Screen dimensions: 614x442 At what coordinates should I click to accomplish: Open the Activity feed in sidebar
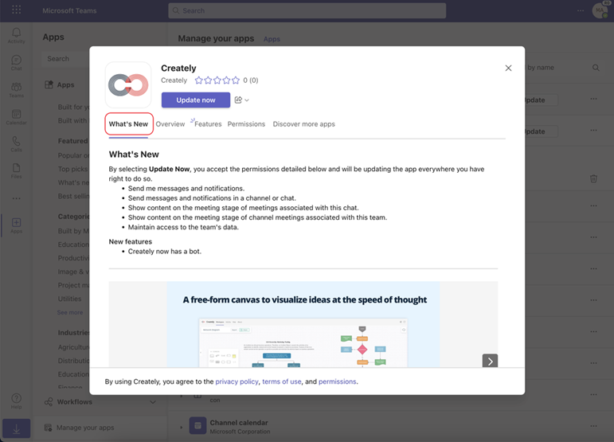(16, 35)
